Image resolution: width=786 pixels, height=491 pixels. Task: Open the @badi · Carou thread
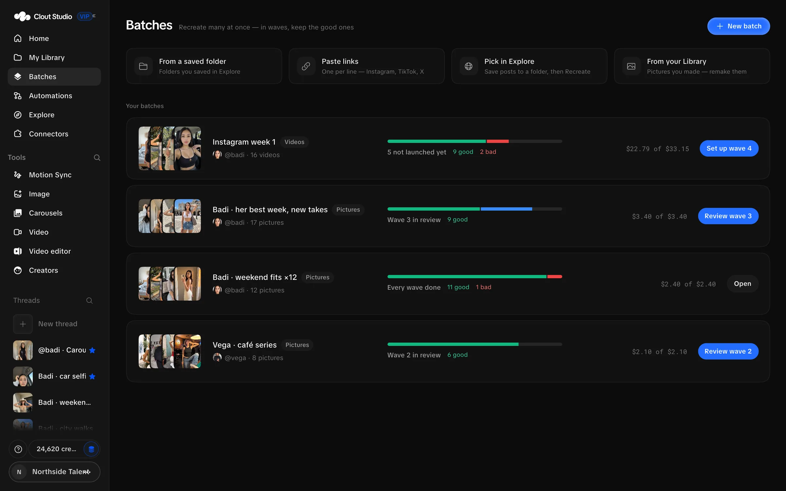tap(54, 350)
